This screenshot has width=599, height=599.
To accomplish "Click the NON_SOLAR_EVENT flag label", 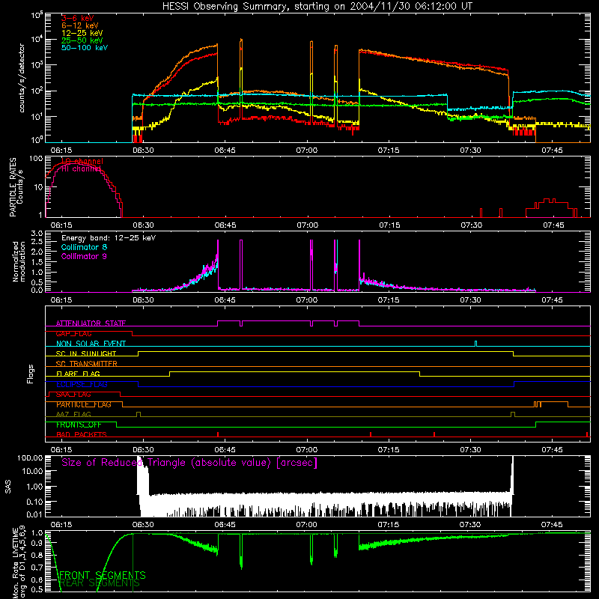I will 91,344.
